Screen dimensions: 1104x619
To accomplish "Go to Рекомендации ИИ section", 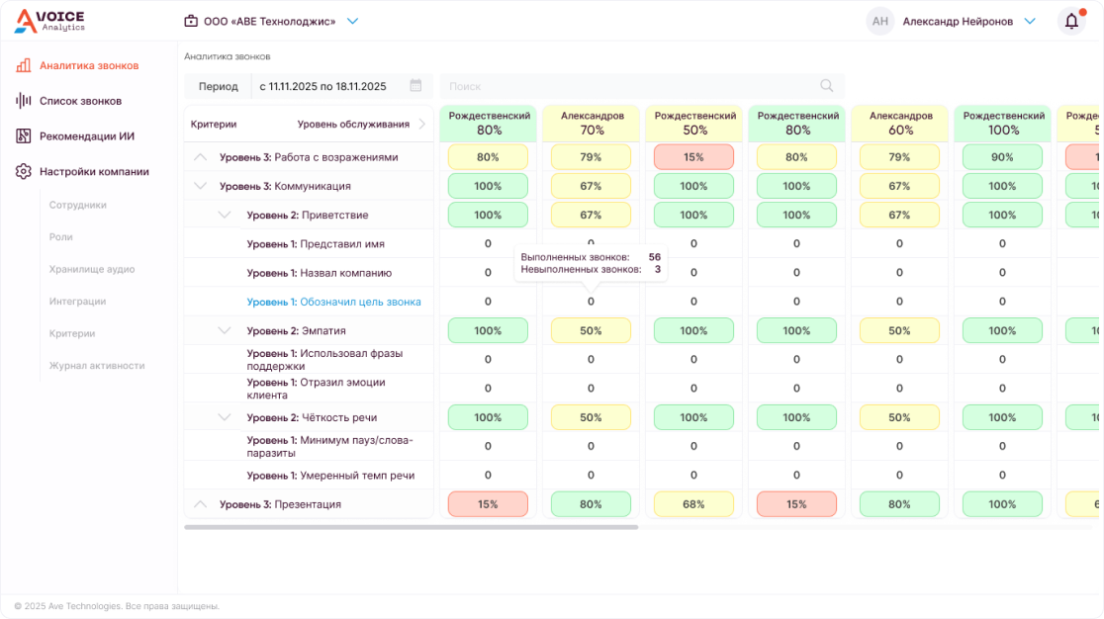I will (86, 136).
